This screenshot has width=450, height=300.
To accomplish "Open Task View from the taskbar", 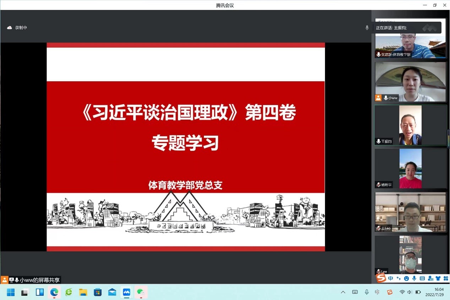I will click(x=25, y=292).
